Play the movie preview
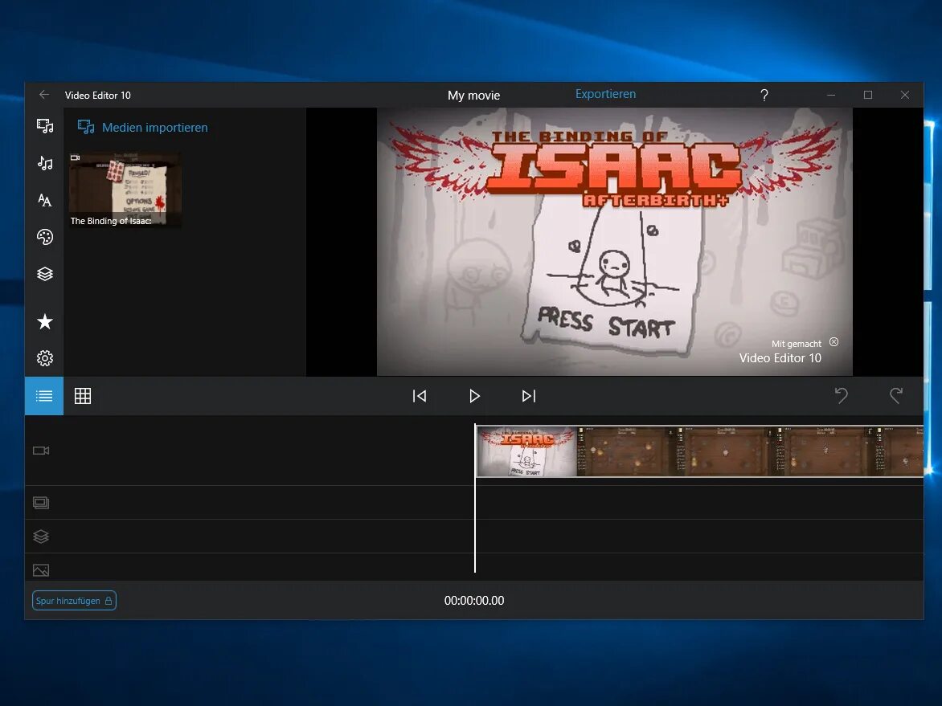This screenshot has width=942, height=706. tap(474, 396)
